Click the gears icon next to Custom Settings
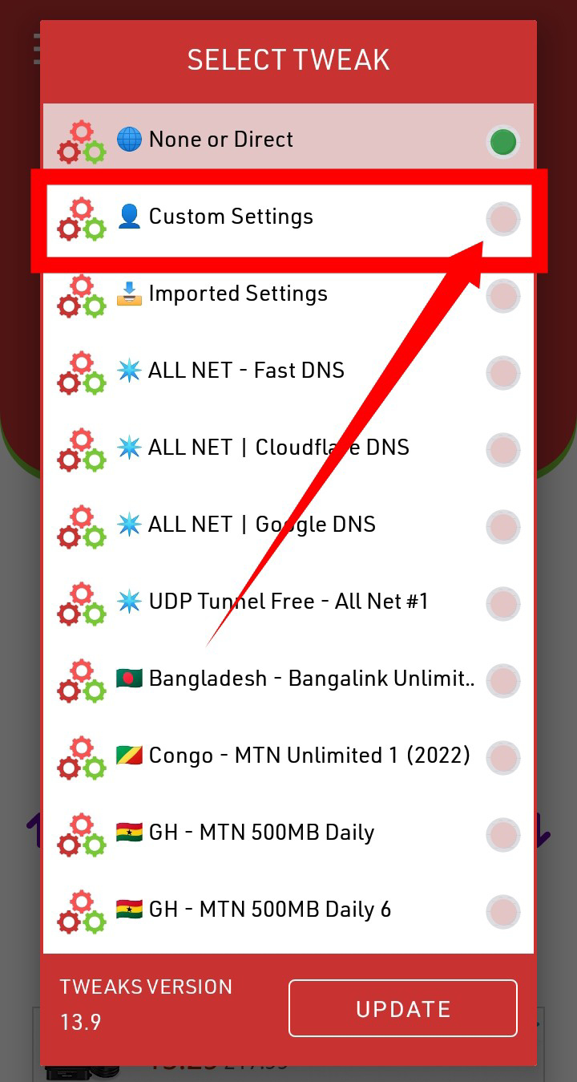The image size is (577, 1082). coord(81,219)
